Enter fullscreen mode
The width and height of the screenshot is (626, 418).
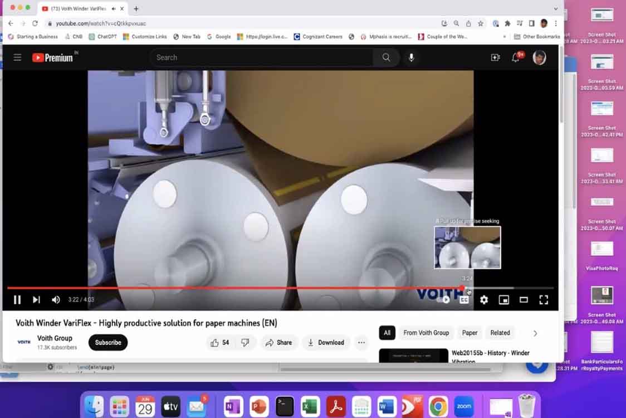coord(544,300)
